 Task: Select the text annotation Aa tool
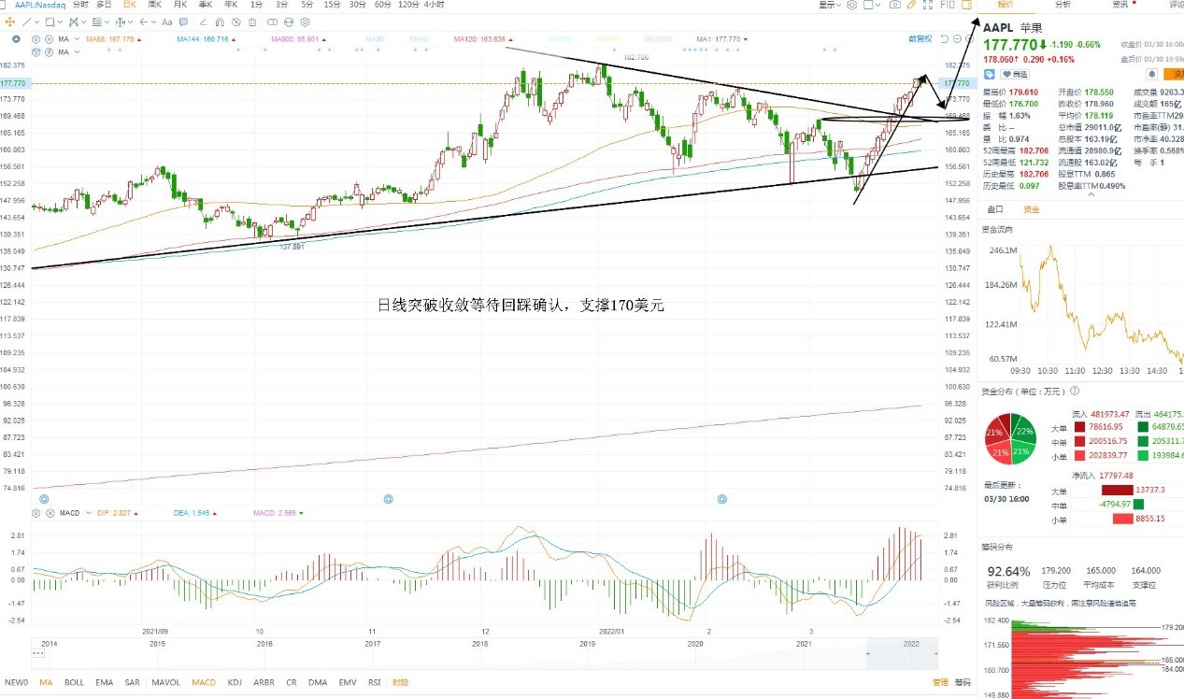coord(167,21)
